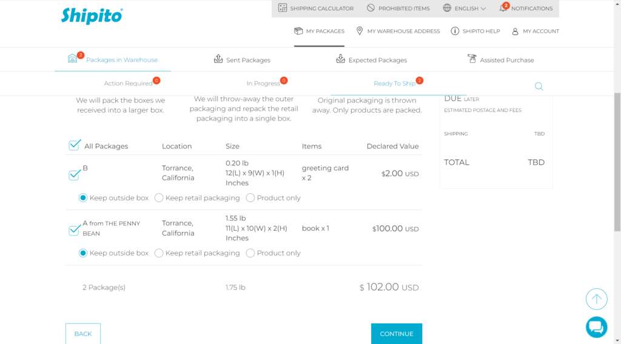The width and height of the screenshot is (621, 344).
Task: Open the My Account menu
Action: tap(535, 31)
